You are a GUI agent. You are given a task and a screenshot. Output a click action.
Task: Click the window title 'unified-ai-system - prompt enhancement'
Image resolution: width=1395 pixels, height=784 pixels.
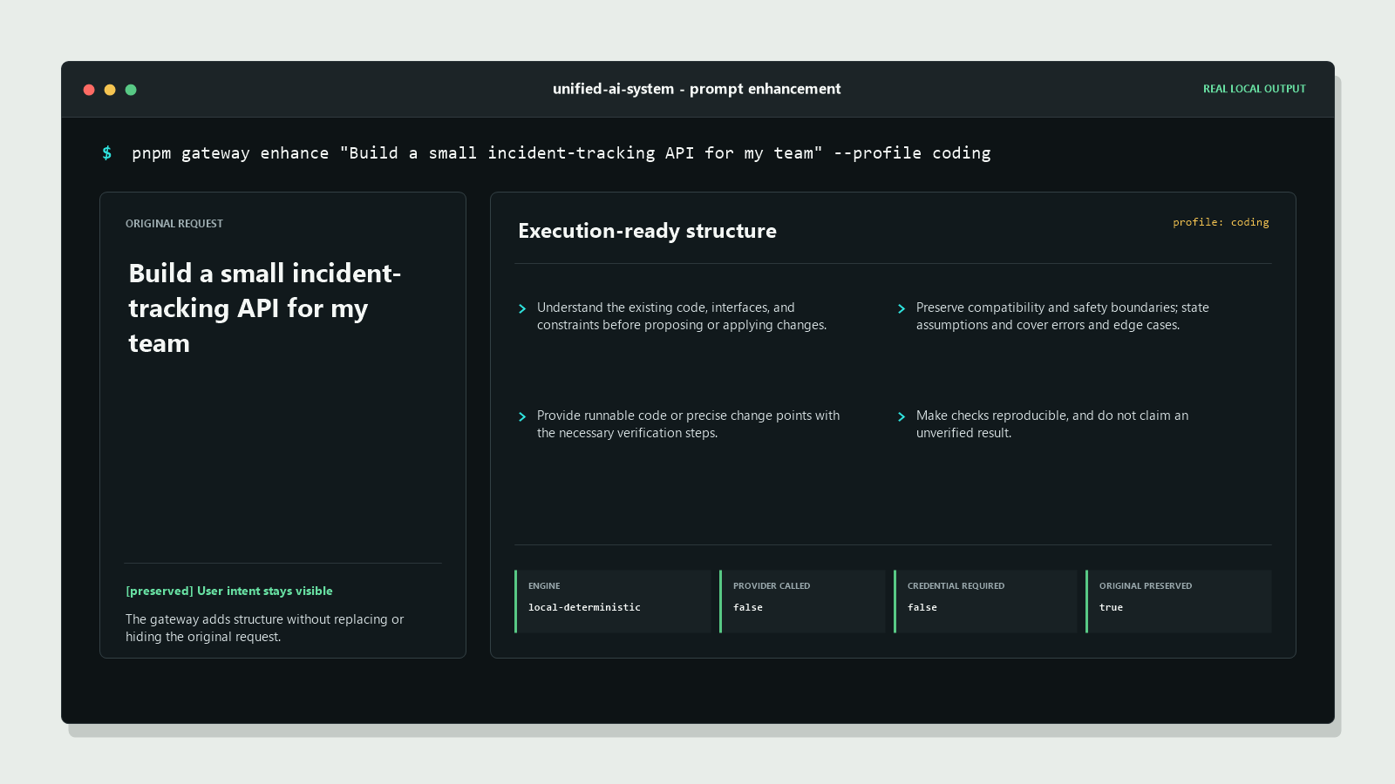[x=697, y=89]
